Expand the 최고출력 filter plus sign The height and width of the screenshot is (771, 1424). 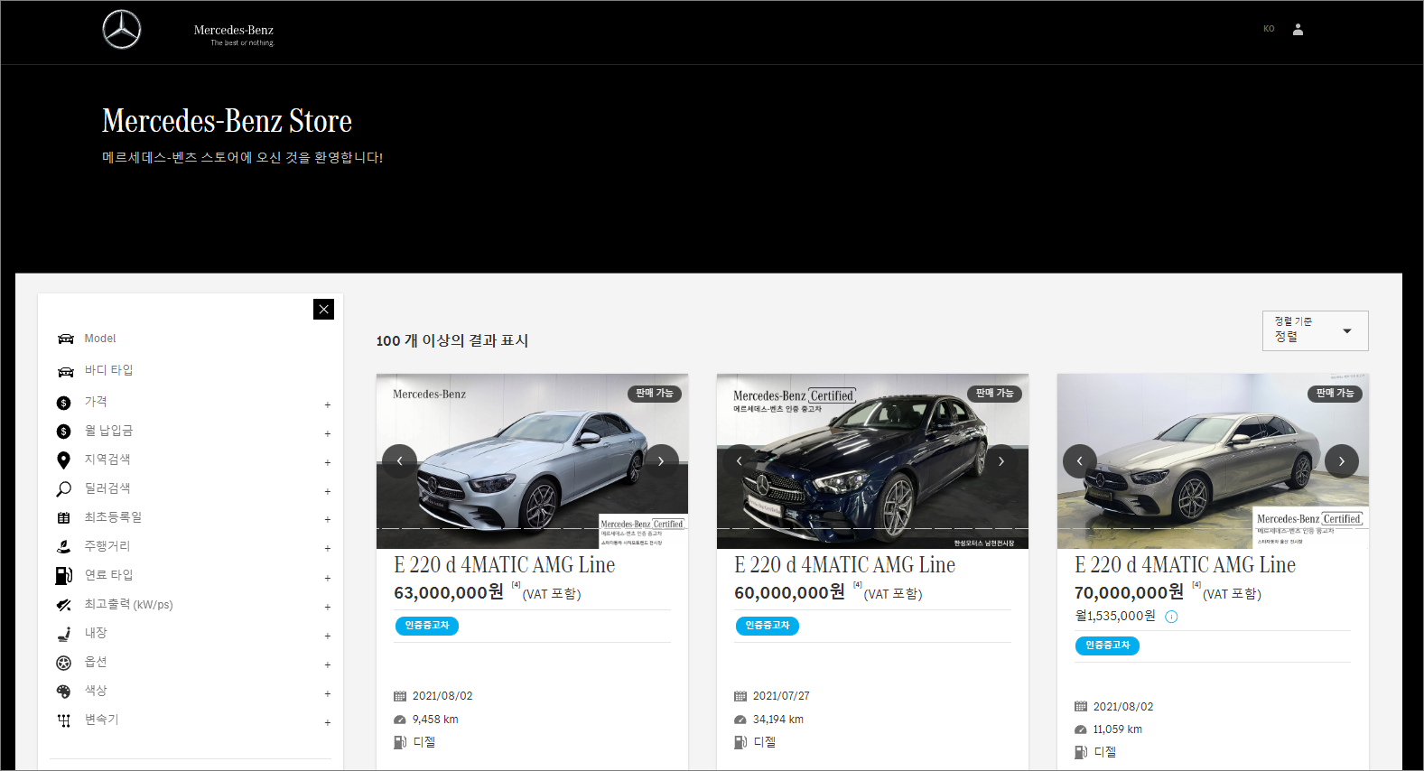328,607
